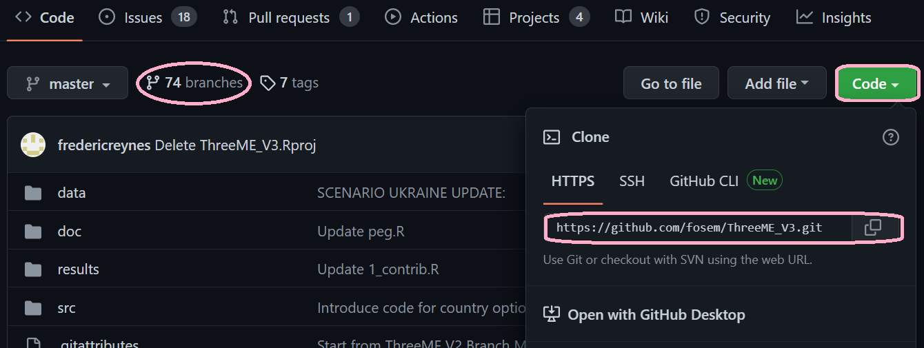Click the clone URL text field
Screen dimensions: 924x348
pos(699,227)
